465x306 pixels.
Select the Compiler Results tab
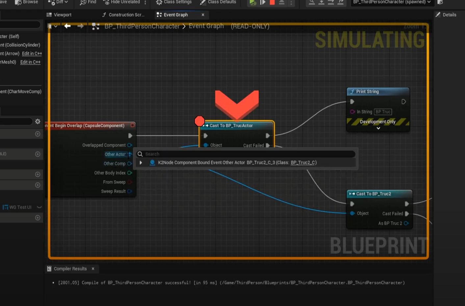(67, 269)
